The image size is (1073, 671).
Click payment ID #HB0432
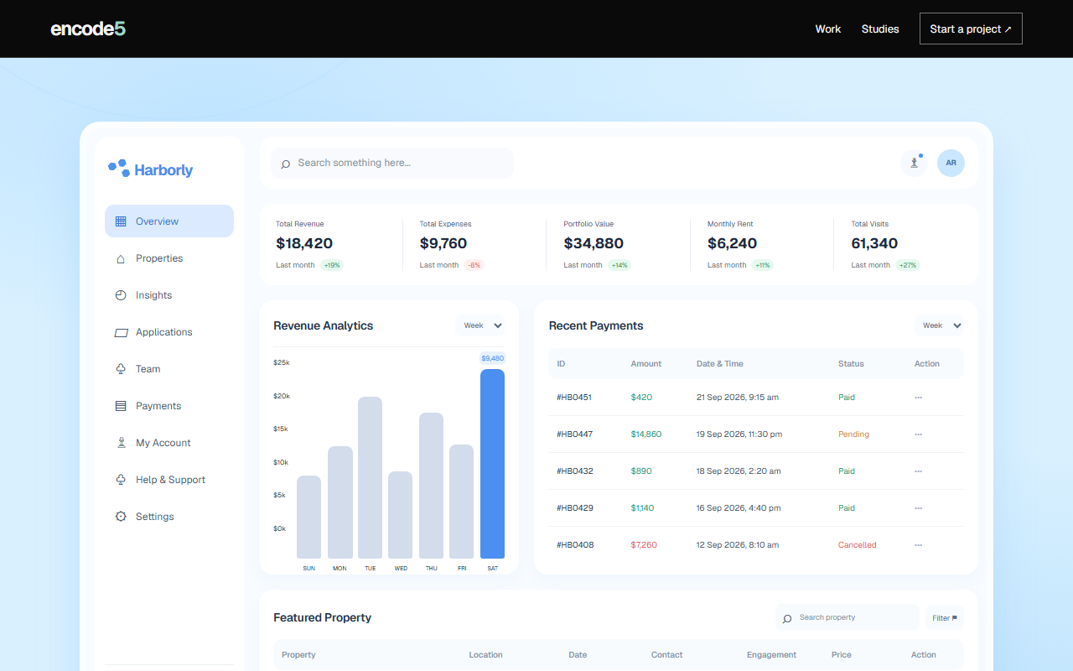point(575,471)
